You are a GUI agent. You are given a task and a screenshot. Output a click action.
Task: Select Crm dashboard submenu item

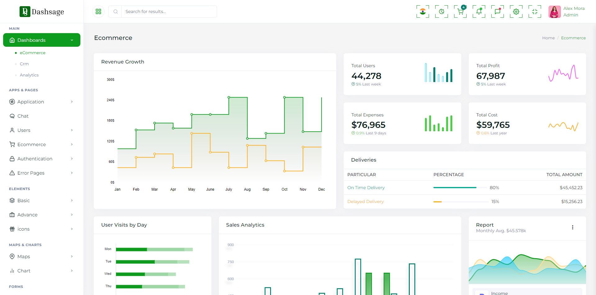tap(24, 64)
